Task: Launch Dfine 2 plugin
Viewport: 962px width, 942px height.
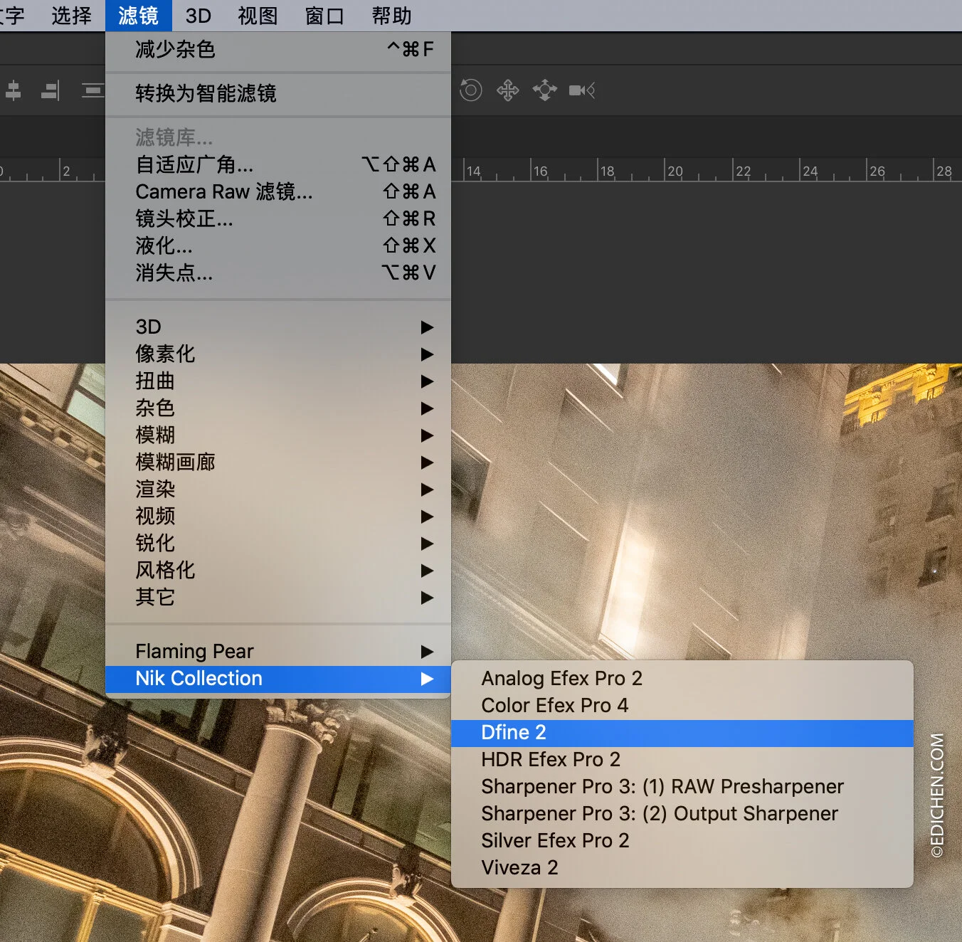Action: (x=682, y=733)
